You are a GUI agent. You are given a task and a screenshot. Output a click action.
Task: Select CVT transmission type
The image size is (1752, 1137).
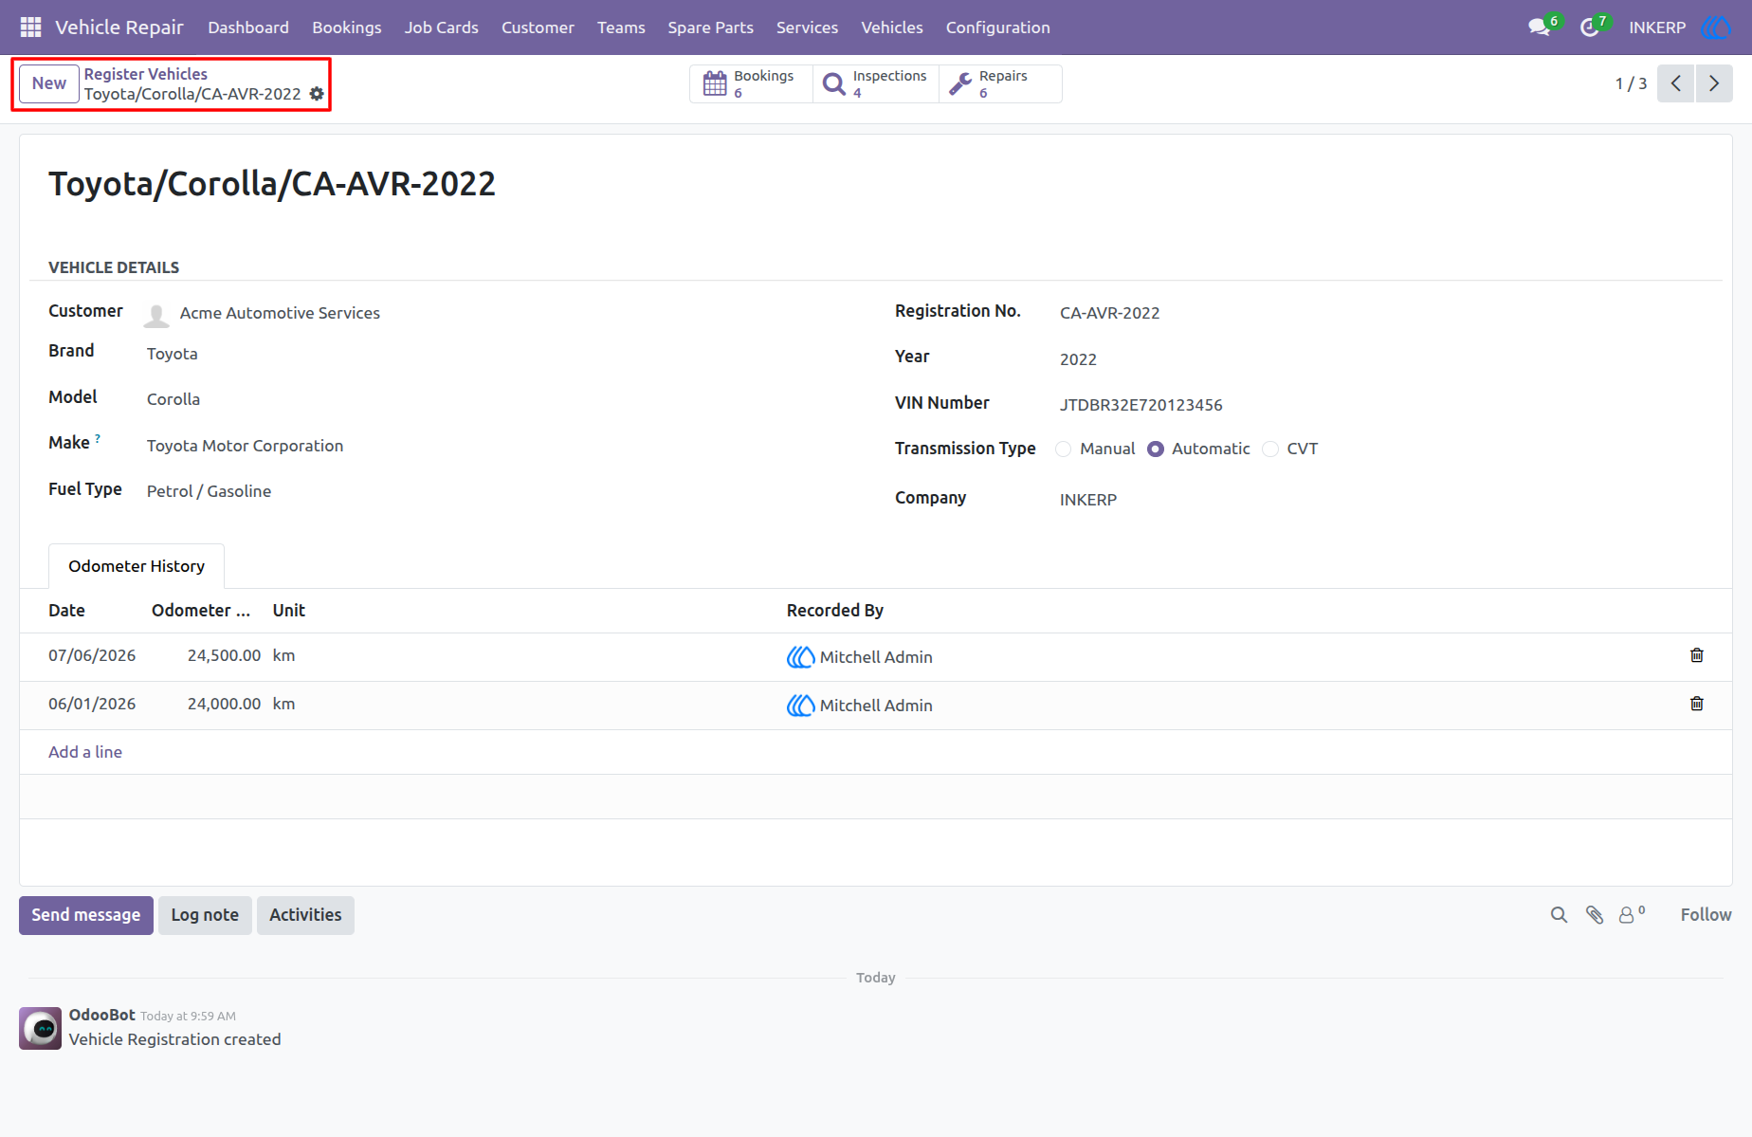[x=1270, y=449]
